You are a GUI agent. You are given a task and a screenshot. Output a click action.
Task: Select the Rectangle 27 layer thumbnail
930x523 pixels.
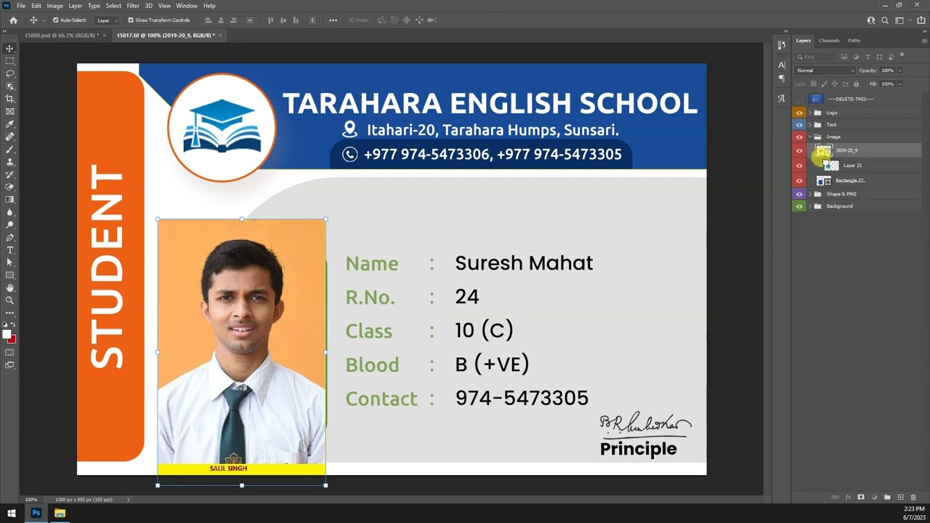pyautogui.click(x=824, y=180)
